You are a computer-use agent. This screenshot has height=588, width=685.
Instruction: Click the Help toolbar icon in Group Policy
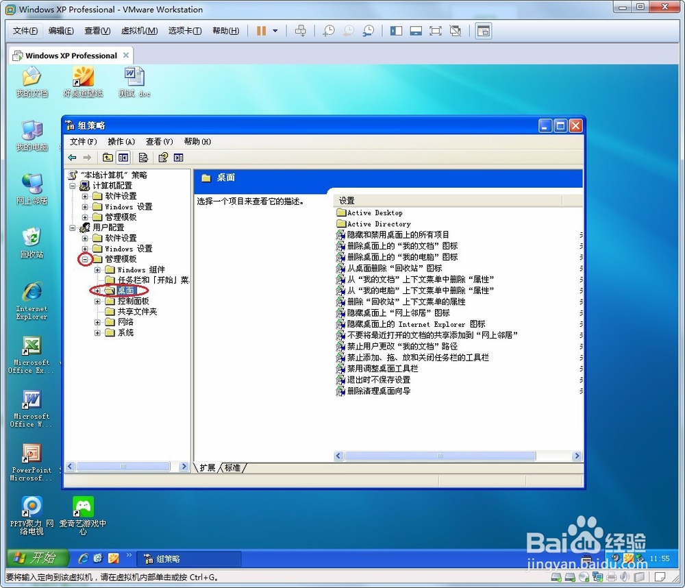click(163, 158)
